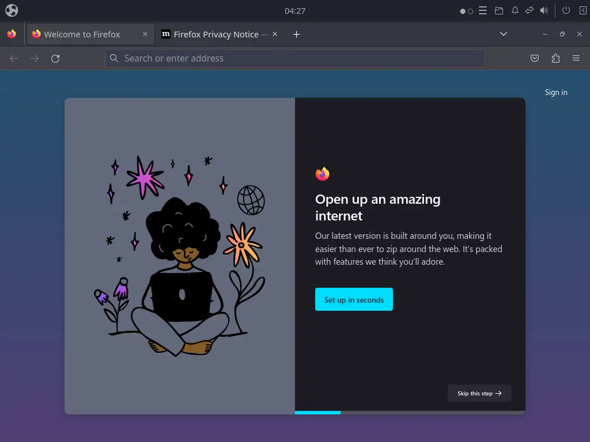Toggle the sidebar panel icon at top right
This screenshot has width=590, height=442.
point(583,10)
